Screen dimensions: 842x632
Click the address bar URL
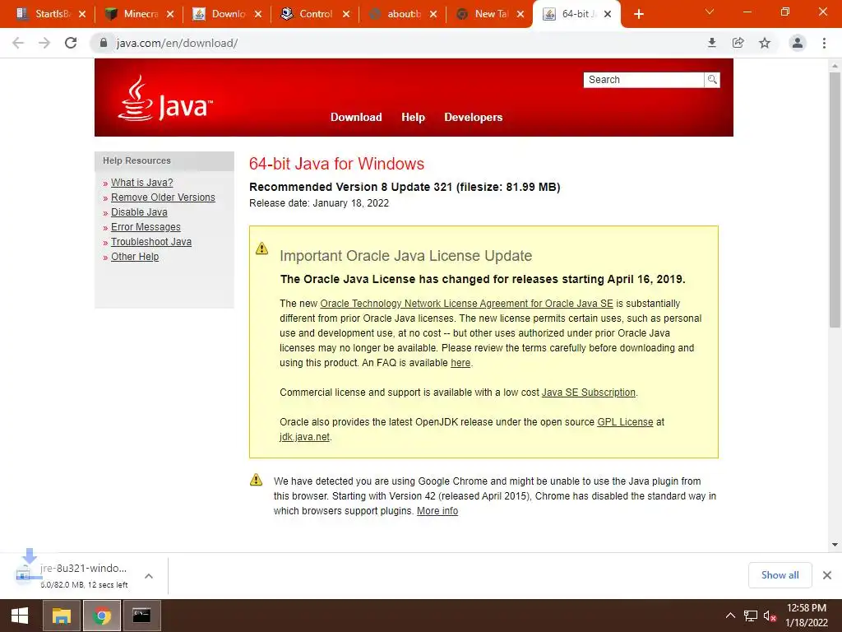point(178,43)
